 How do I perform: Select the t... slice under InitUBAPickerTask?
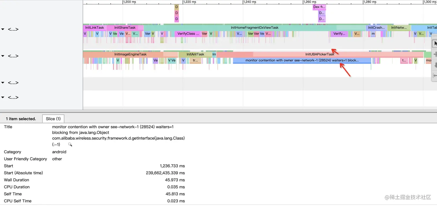click(x=404, y=61)
